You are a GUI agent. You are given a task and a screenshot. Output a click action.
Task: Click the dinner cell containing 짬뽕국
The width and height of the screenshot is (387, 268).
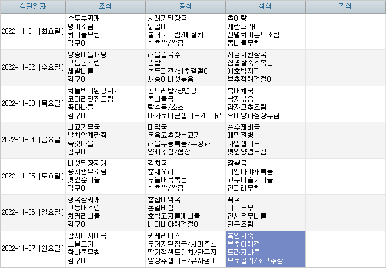pos(265,176)
